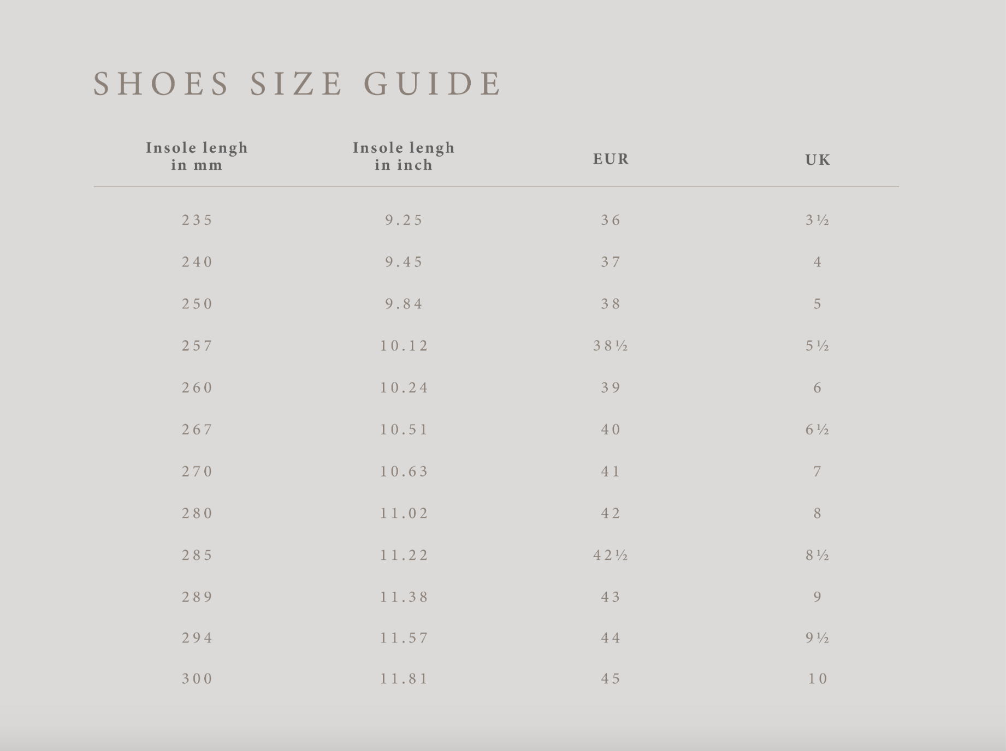
Task: Click the 270 mm insole length value
Action: tap(197, 472)
